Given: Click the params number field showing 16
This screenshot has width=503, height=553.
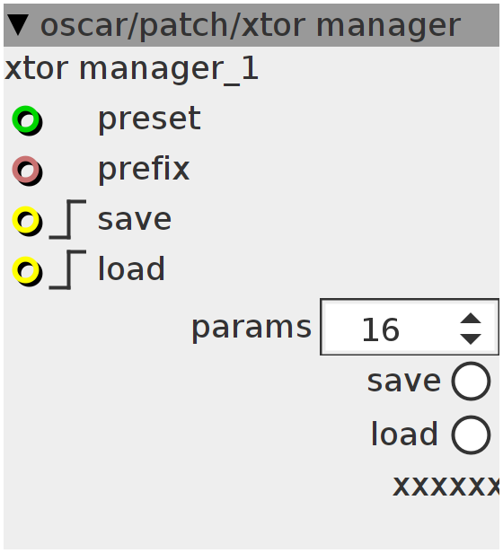Looking at the screenshot, I should [410, 327].
